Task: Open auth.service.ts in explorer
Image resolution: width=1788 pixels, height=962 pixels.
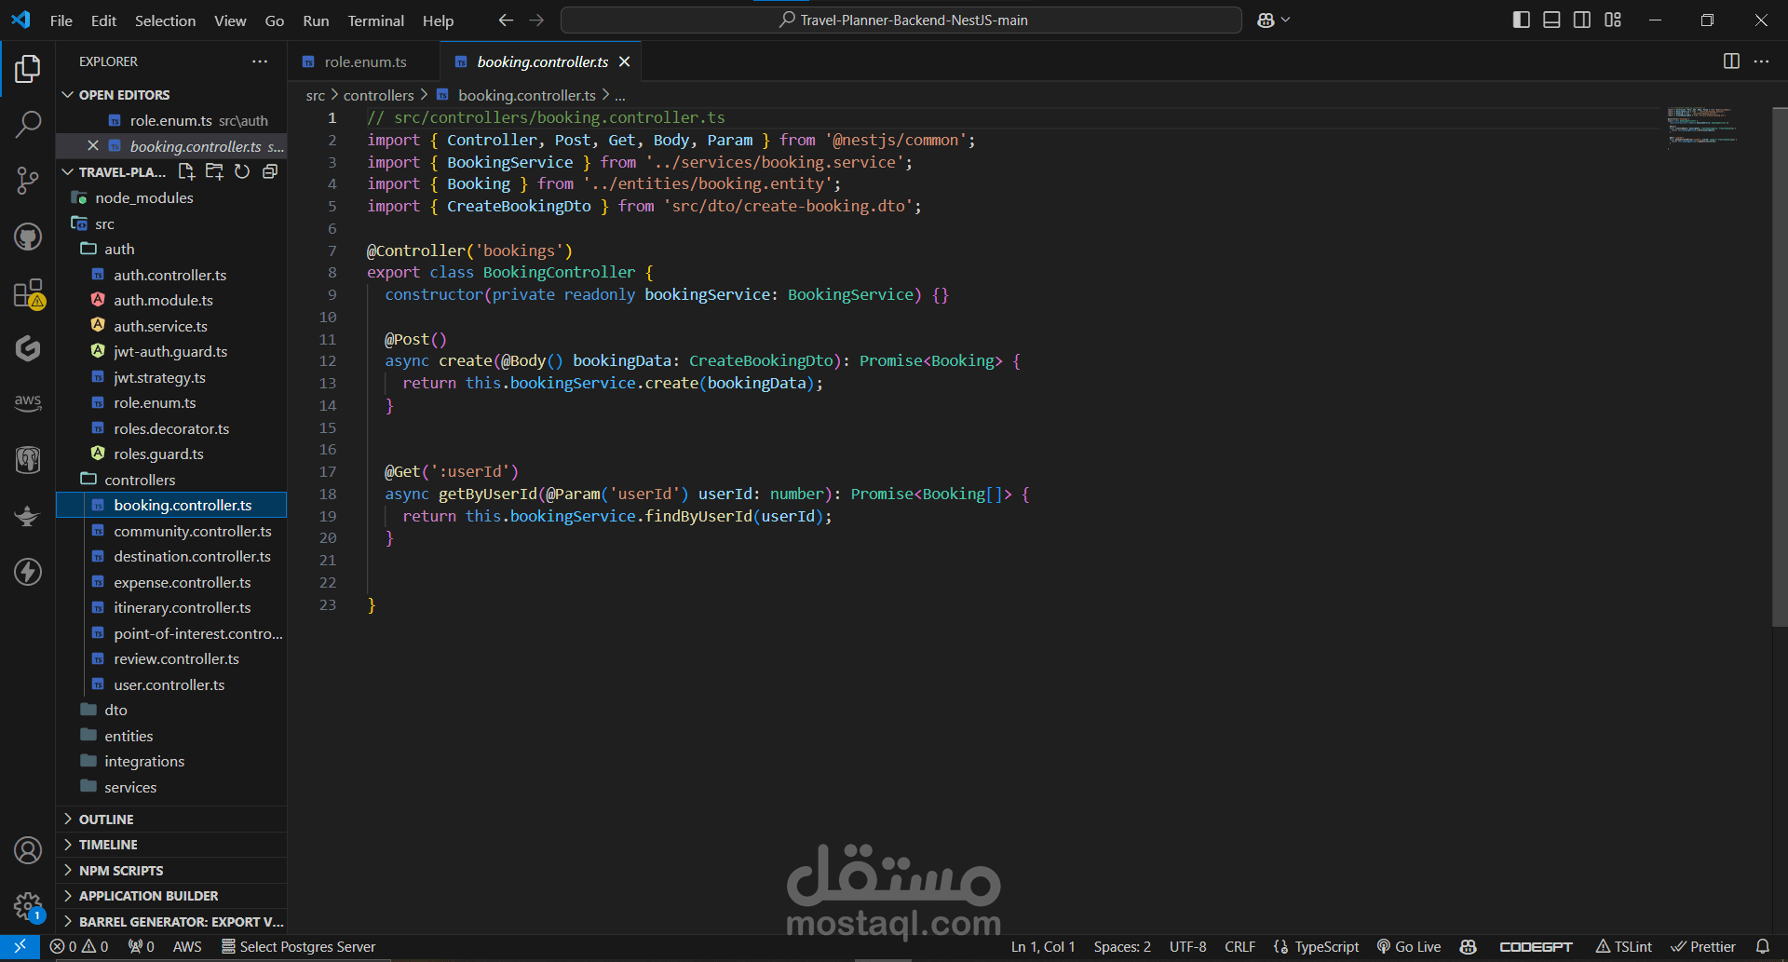Action: (x=171, y=326)
